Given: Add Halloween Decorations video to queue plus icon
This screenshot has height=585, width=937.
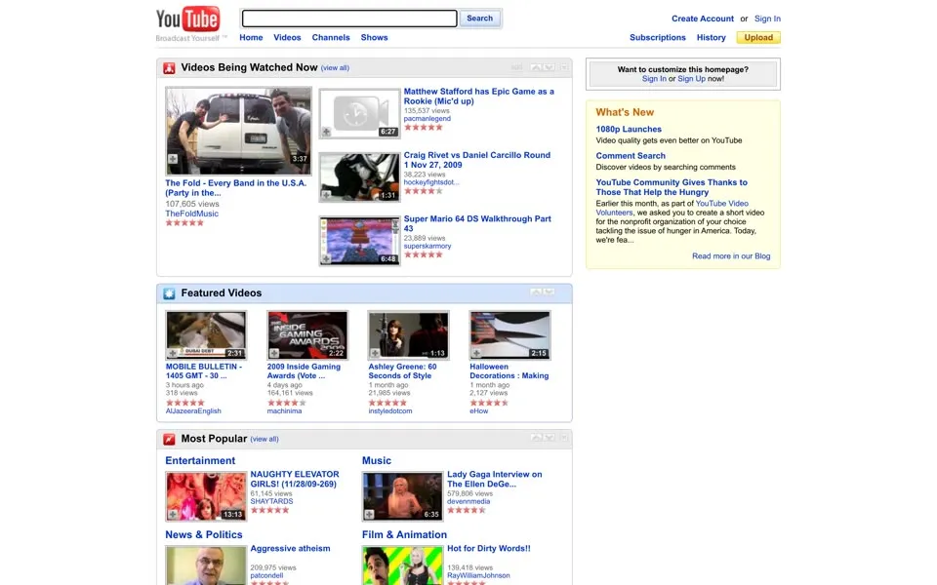Looking at the screenshot, I should (x=477, y=353).
